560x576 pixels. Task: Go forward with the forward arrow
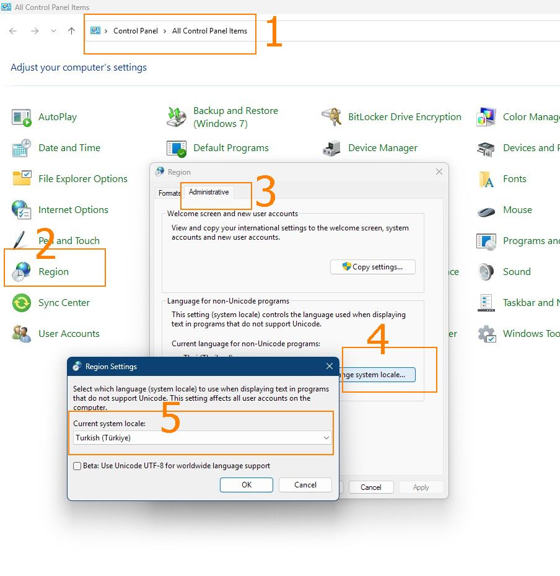coord(35,31)
